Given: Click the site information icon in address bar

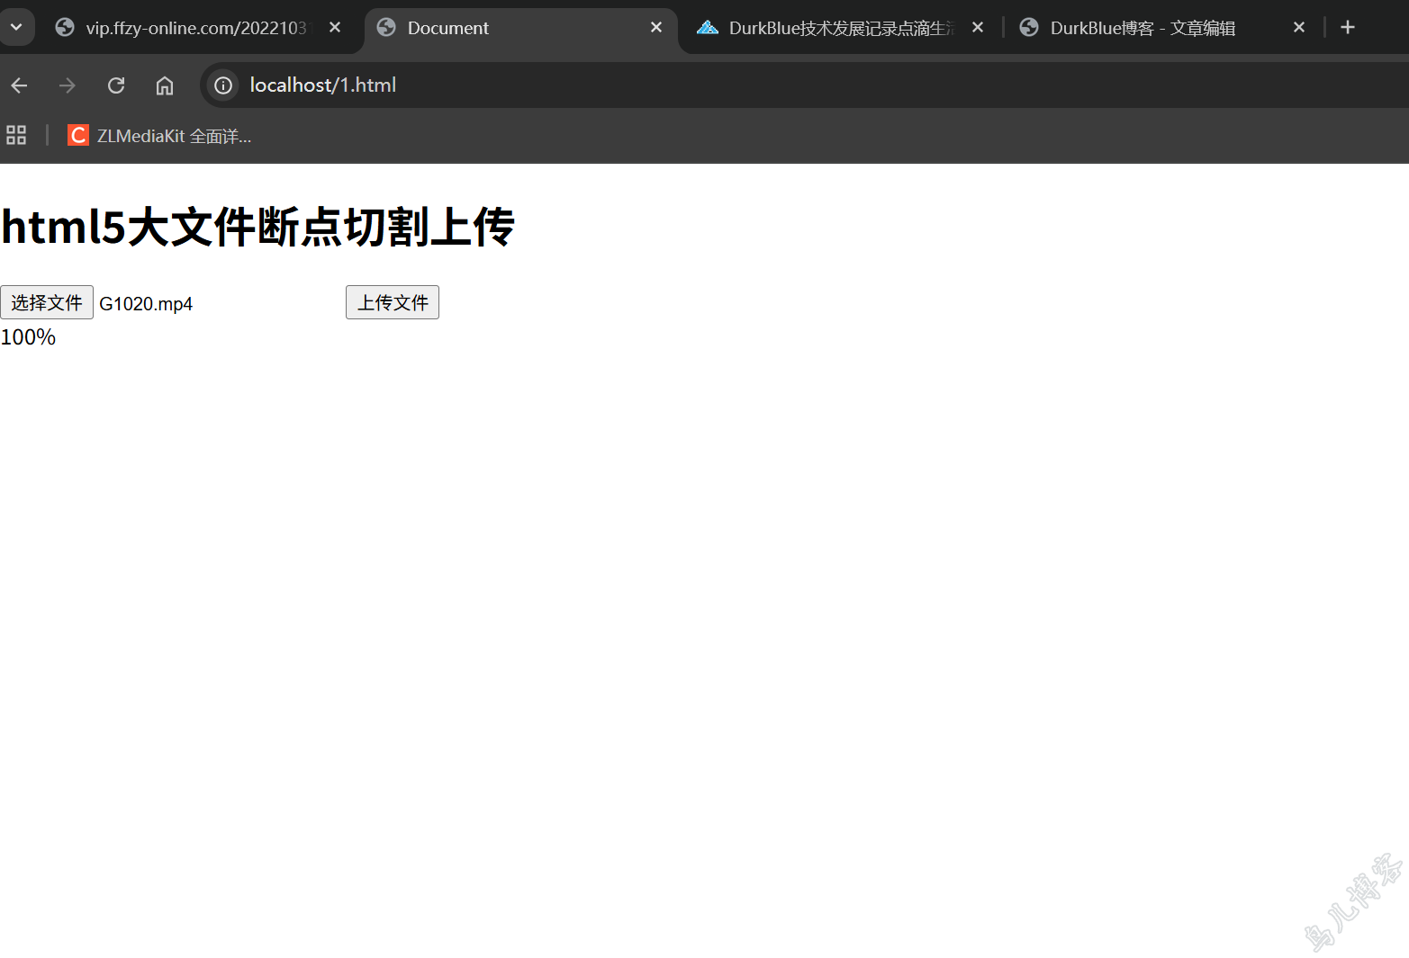Looking at the screenshot, I should (222, 85).
